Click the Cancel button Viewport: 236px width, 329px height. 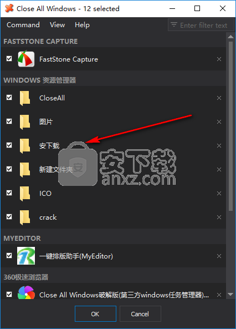(x=140, y=313)
